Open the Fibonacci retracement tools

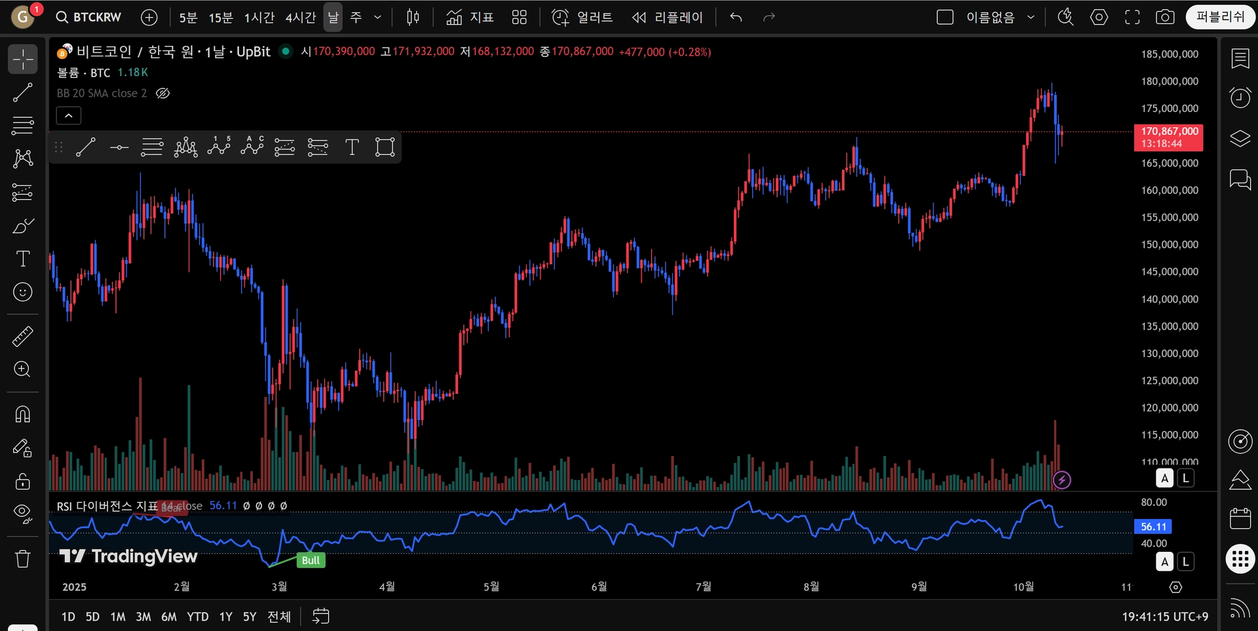(22, 125)
